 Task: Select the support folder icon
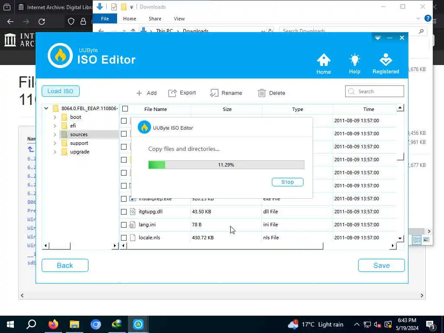64,143
